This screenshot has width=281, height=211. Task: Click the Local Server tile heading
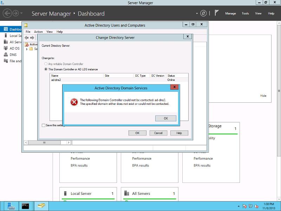[x=81, y=193]
